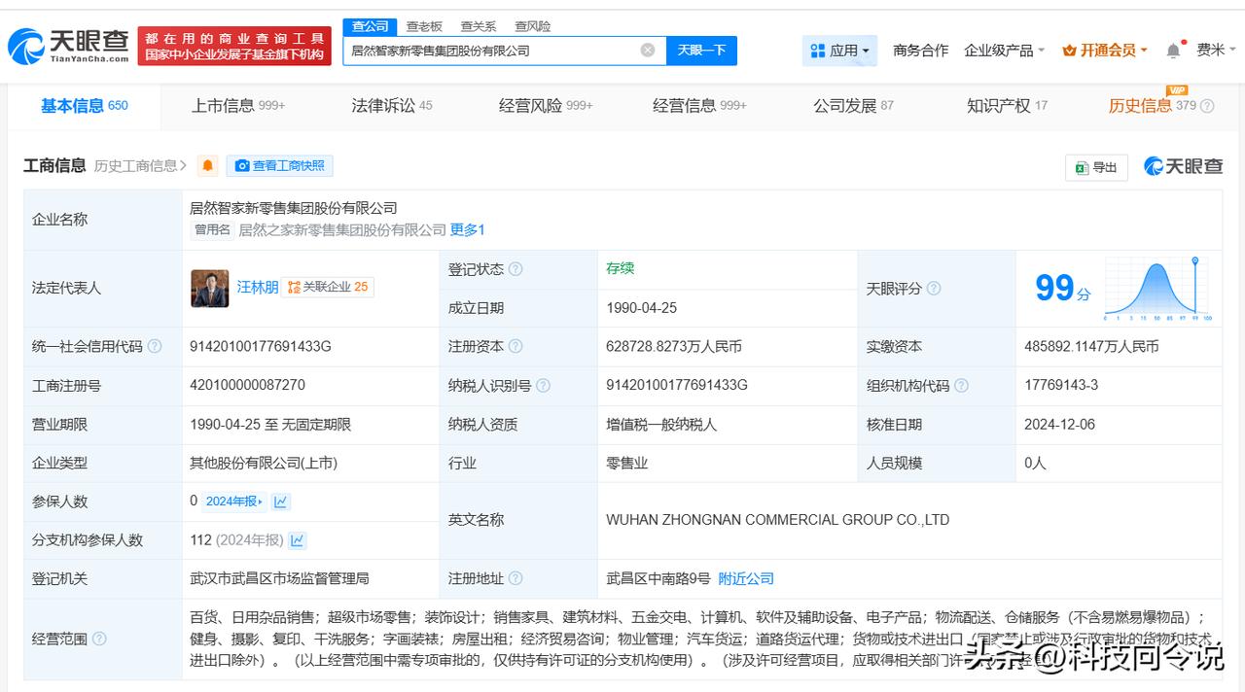The height and width of the screenshot is (692, 1245).
Task: Switch to 查风险 search tab
Action: [532, 26]
